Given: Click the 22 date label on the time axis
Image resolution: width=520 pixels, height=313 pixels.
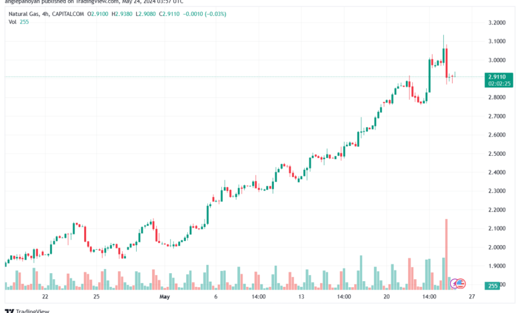Looking at the screenshot, I should (x=45, y=296).
